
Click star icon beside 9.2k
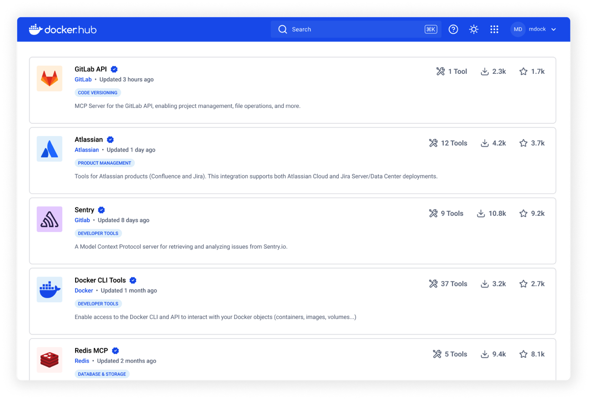pos(524,213)
